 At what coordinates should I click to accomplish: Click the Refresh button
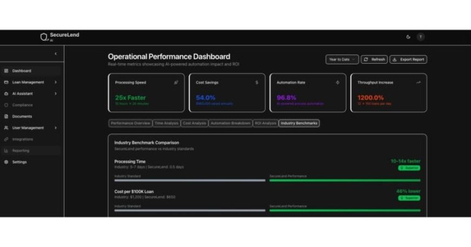click(374, 59)
